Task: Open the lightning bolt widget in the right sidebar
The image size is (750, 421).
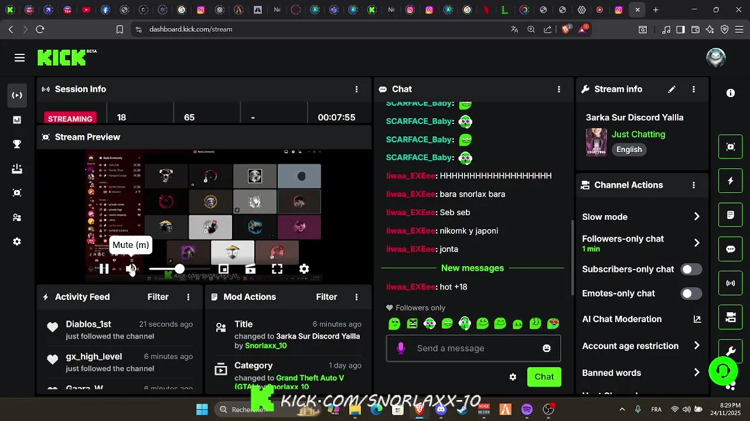Action: coord(731,181)
